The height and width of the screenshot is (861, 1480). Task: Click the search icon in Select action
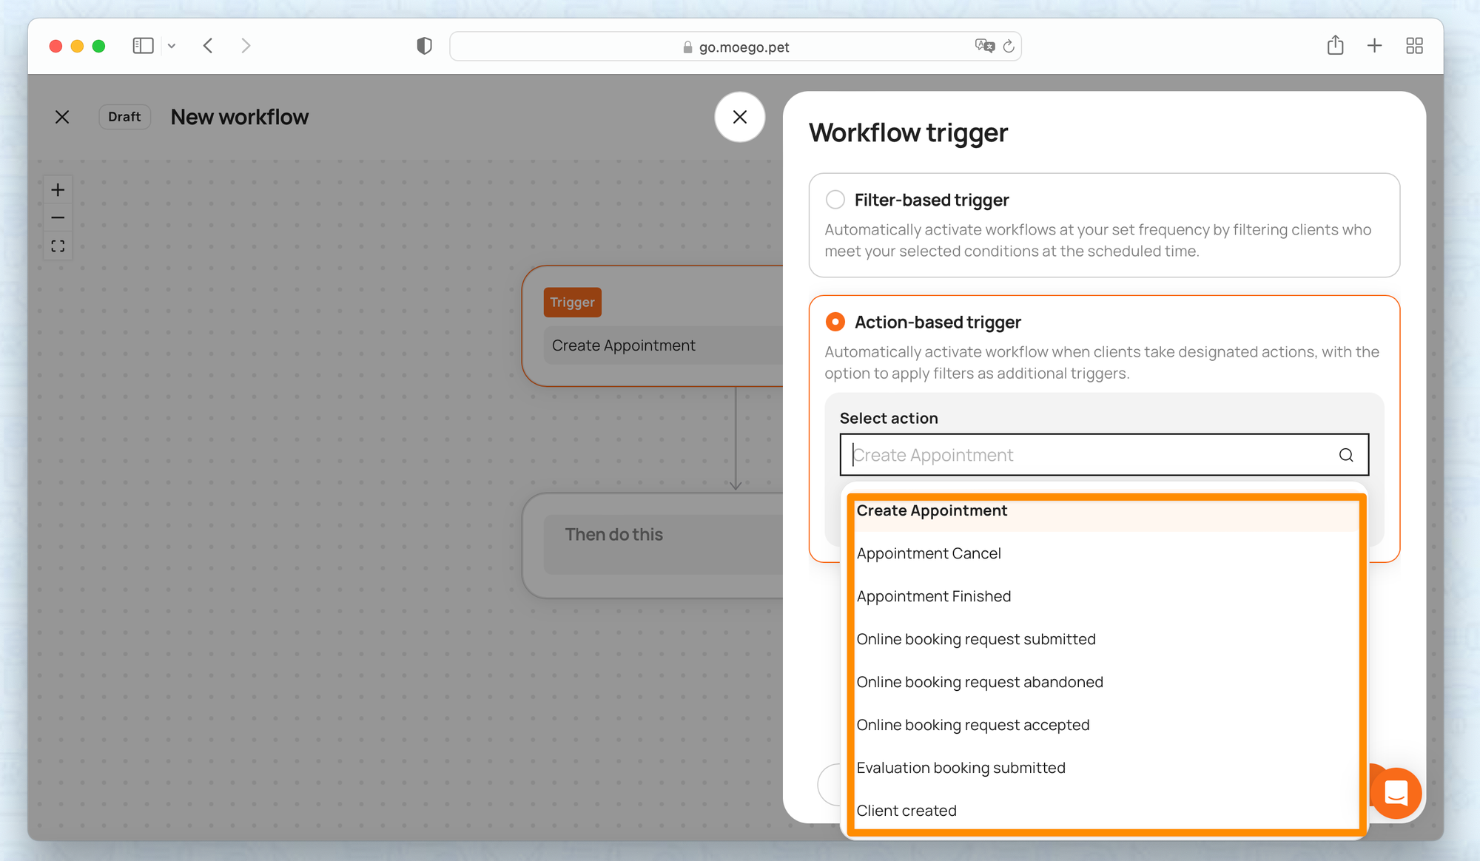(x=1346, y=455)
